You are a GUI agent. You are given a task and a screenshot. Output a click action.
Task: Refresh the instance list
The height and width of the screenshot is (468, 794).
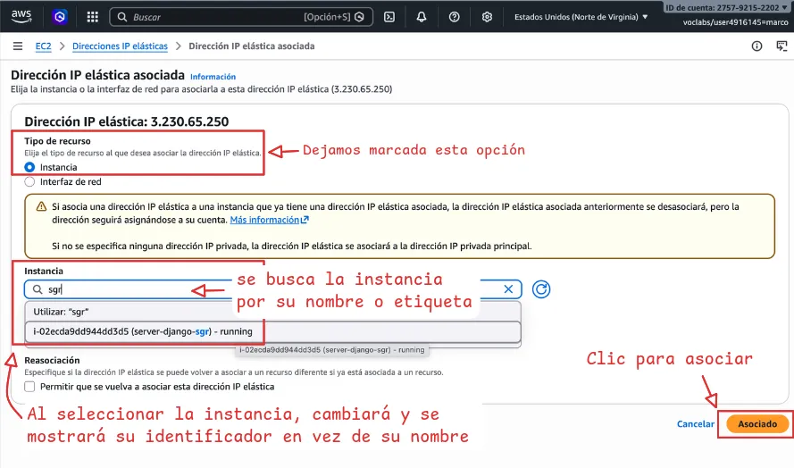[x=541, y=289]
